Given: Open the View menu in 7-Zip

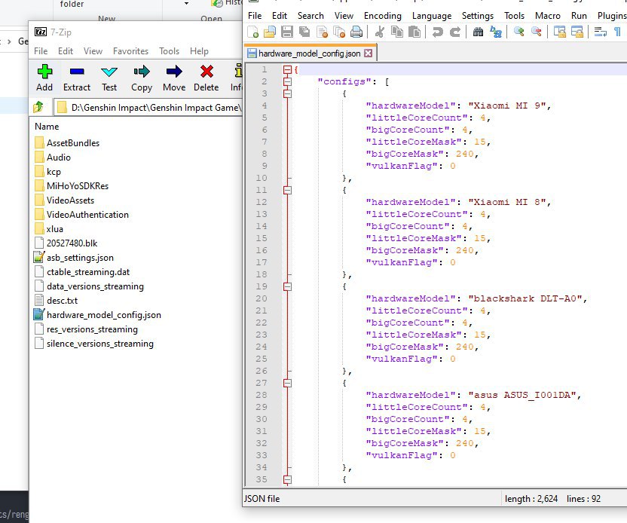Looking at the screenshot, I should pos(93,51).
